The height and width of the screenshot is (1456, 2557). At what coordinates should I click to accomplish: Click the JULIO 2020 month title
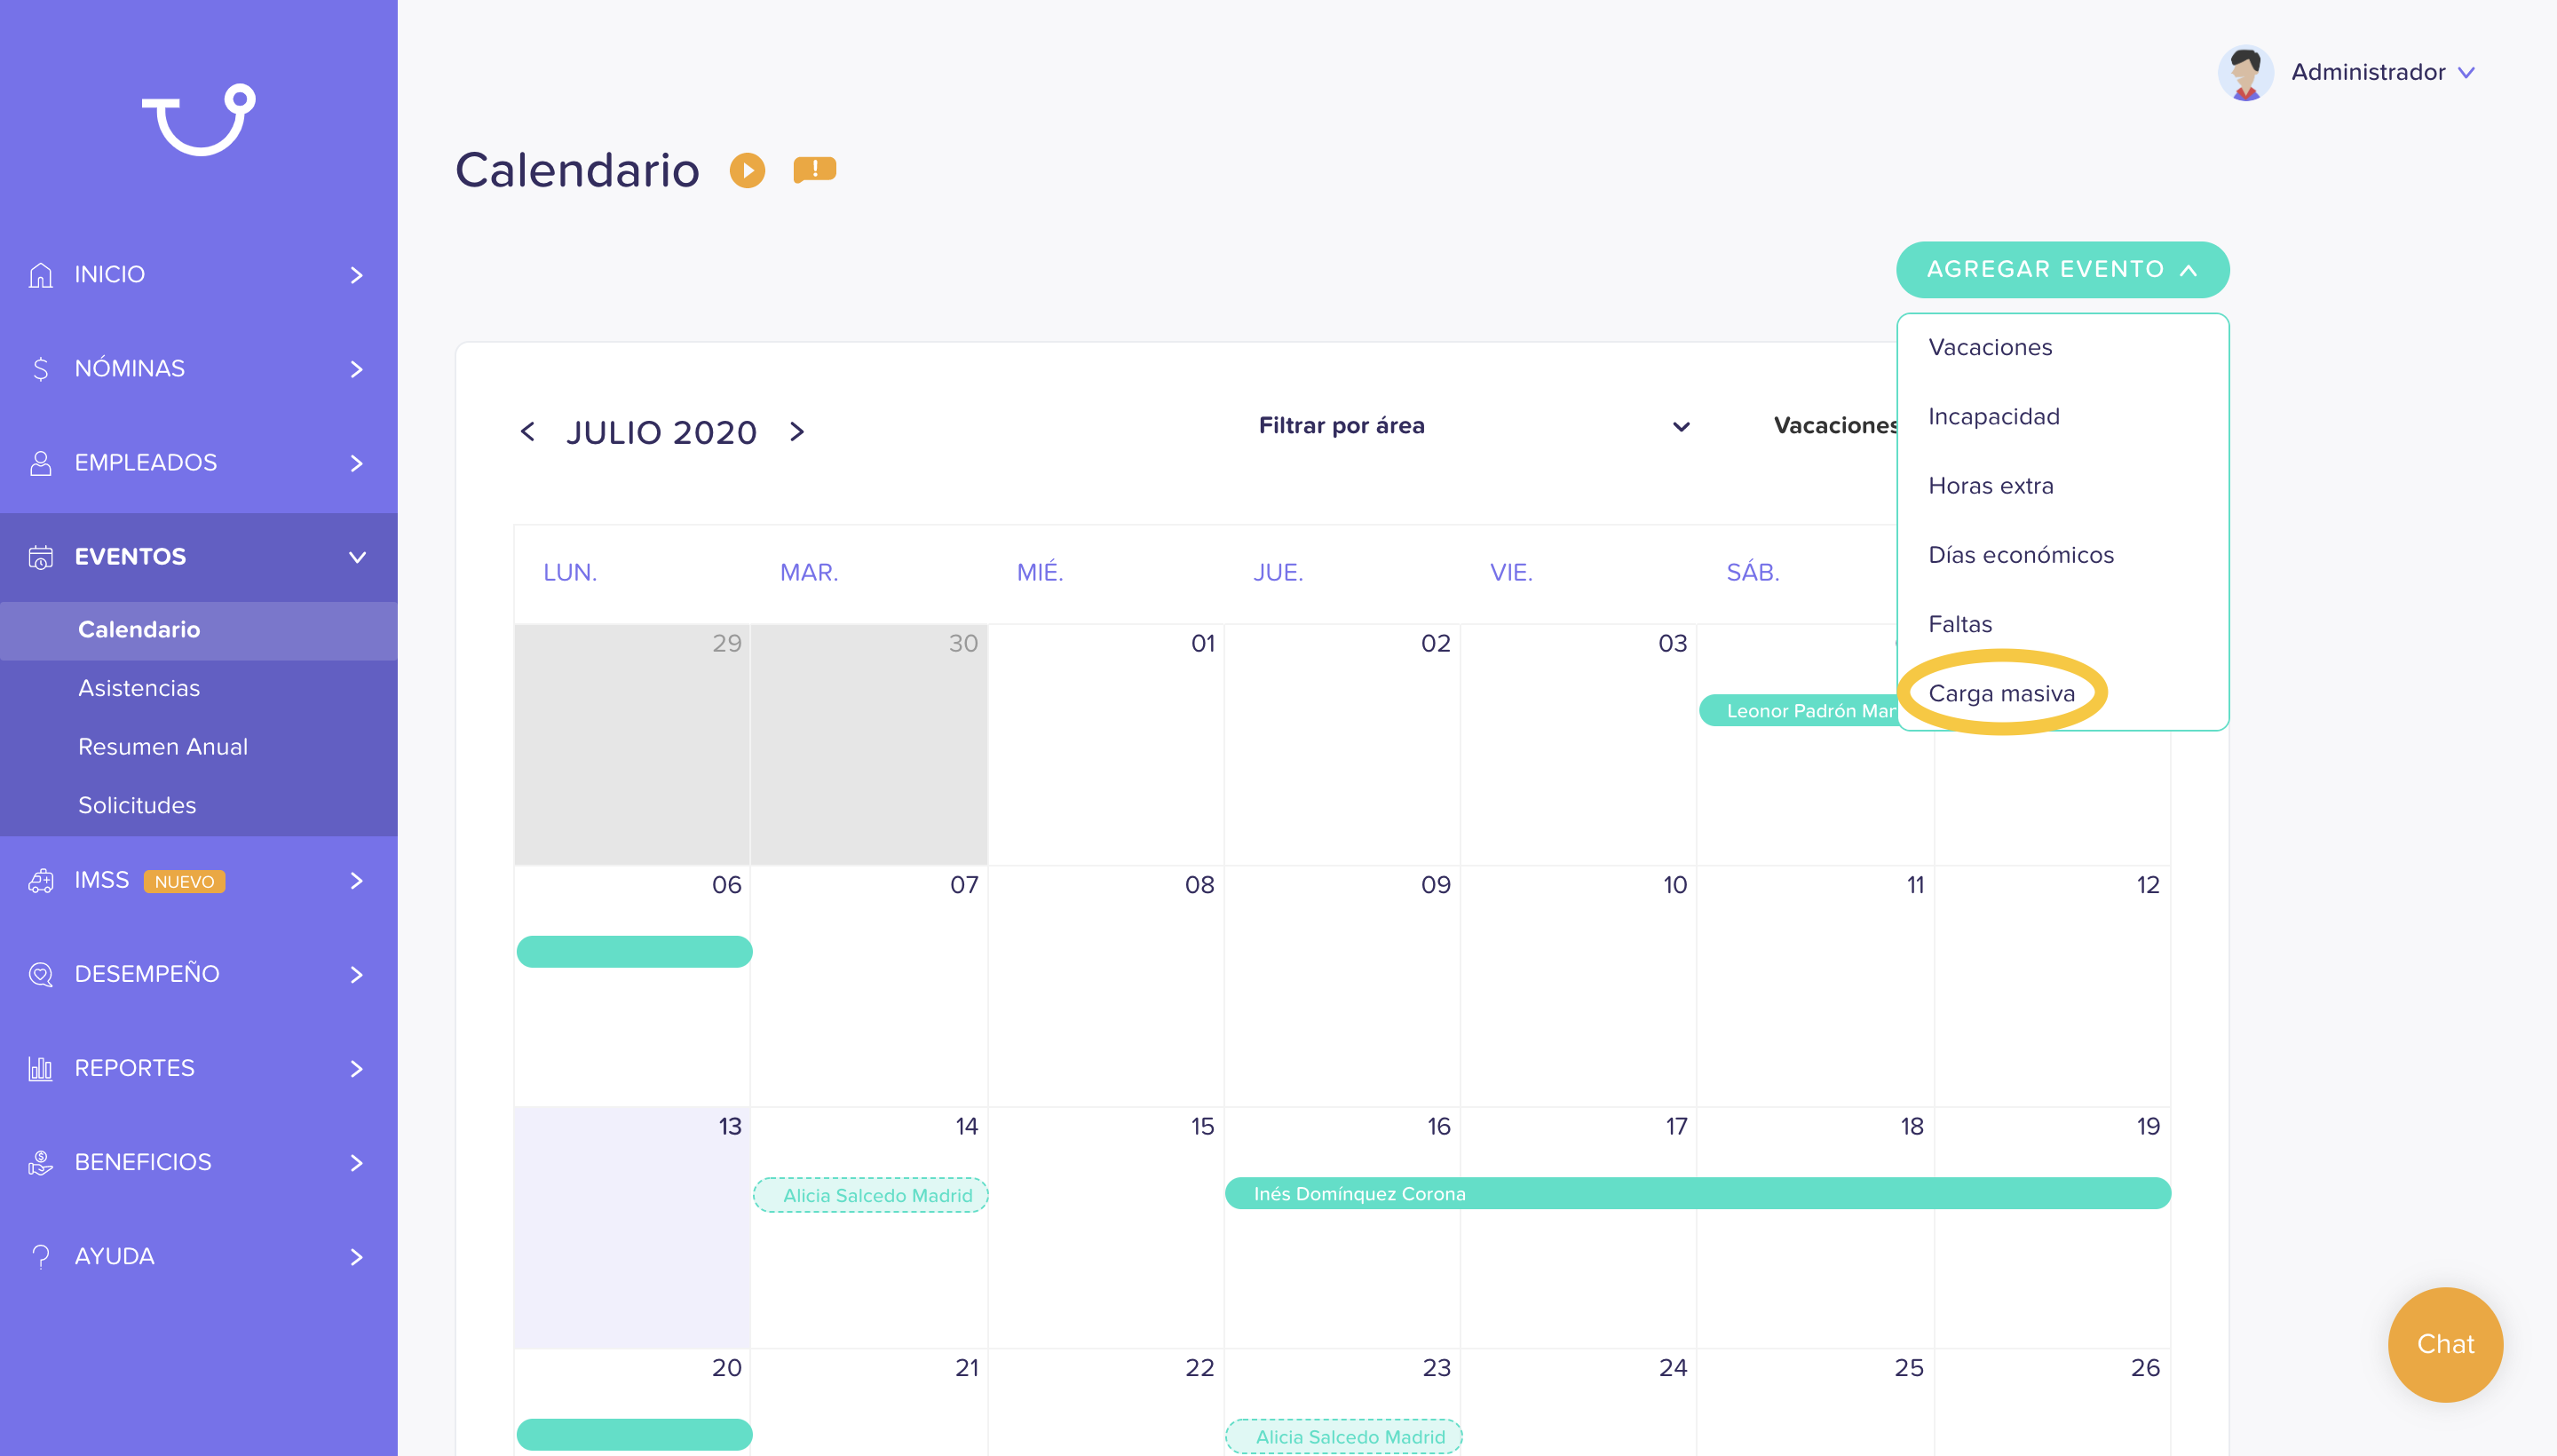661,433
